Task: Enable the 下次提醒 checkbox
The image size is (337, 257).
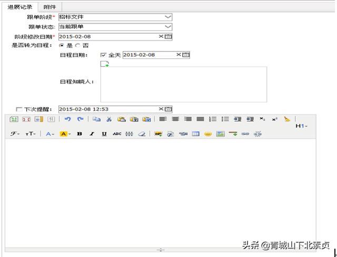Action: click(x=19, y=109)
